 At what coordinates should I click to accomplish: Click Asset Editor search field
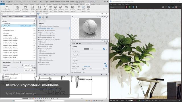(54, 21)
